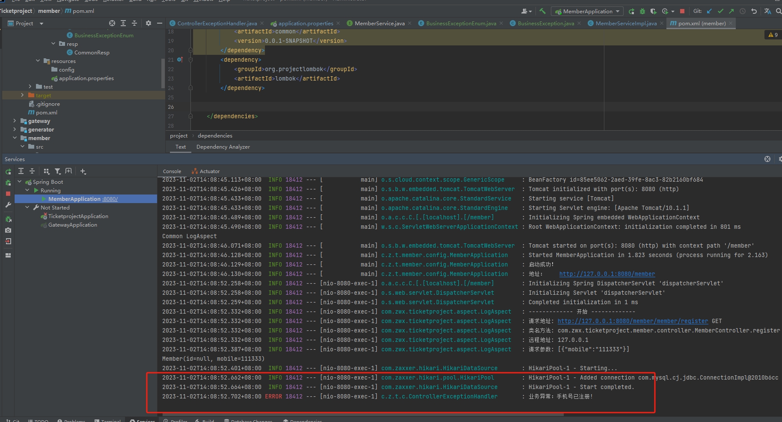
Task: Open the :8080/ link beside MemberApplication
Action: pyautogui.click(x=110, y=199)
